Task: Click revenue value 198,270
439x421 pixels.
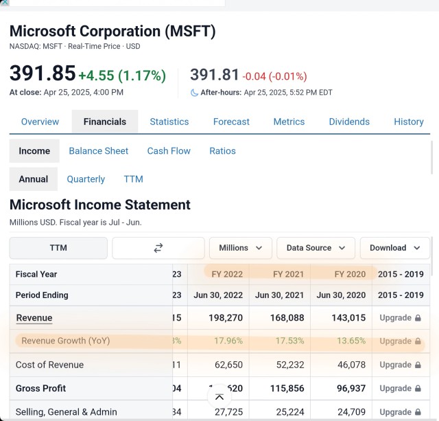Action: [x=226, y=318]
